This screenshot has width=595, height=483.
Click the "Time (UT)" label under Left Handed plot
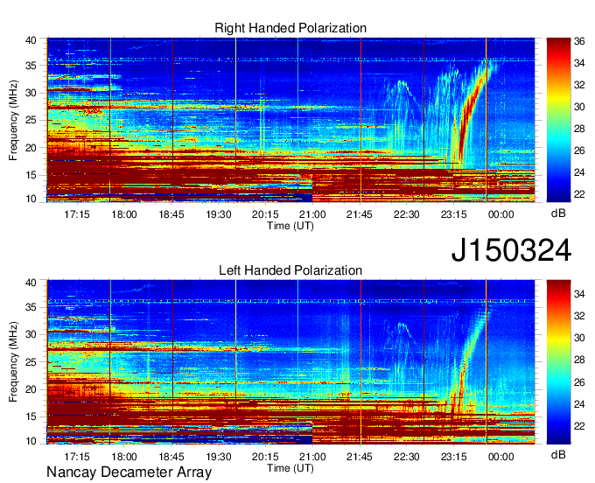[290, 468]
